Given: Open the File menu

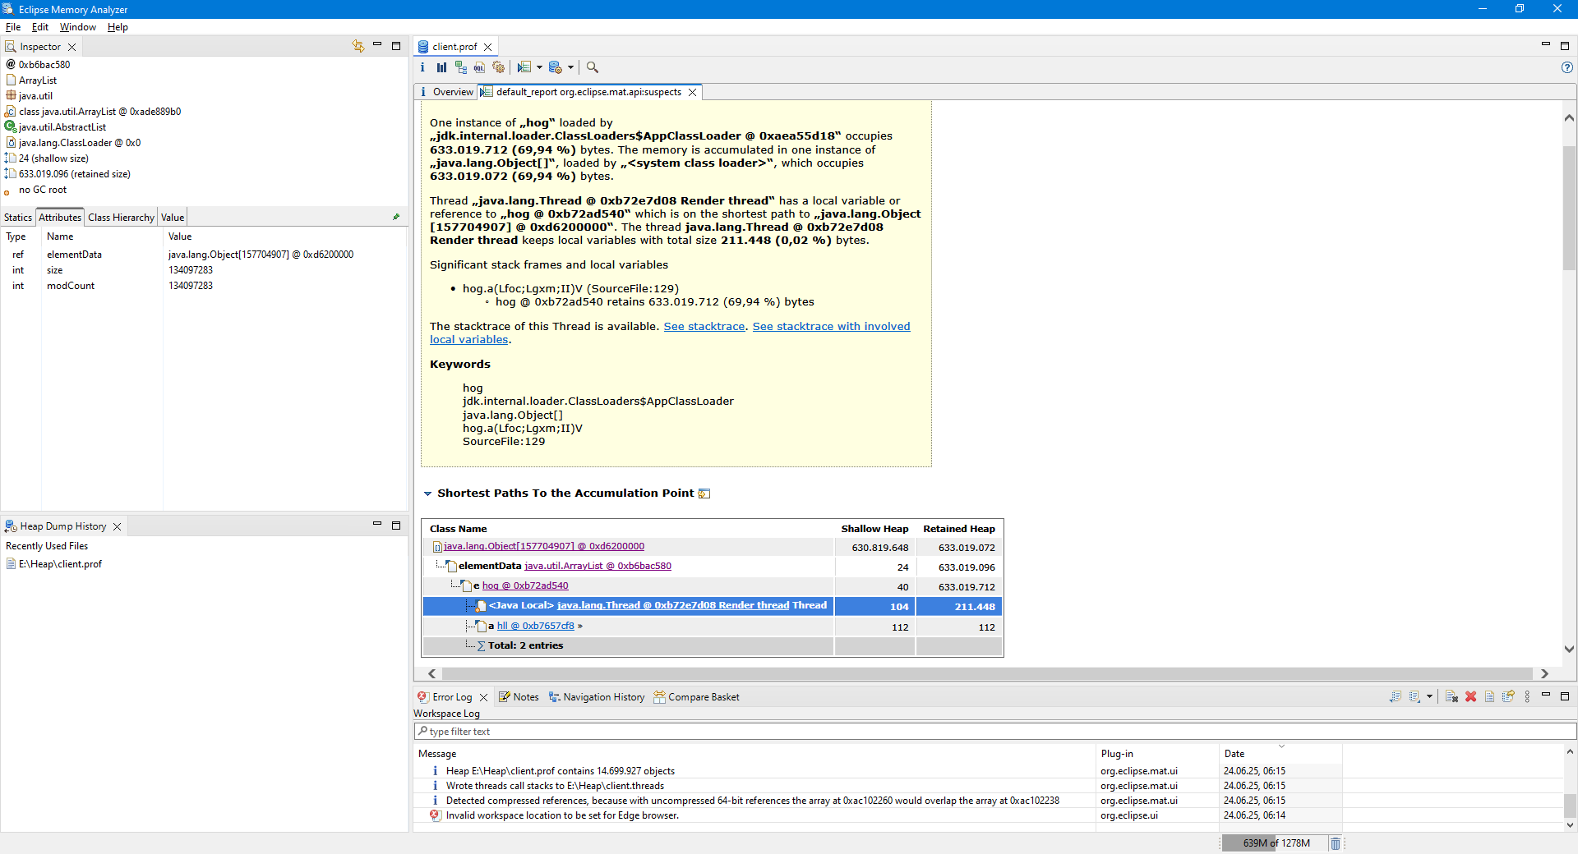Looking at the screenshot, I should pos(13,27).
